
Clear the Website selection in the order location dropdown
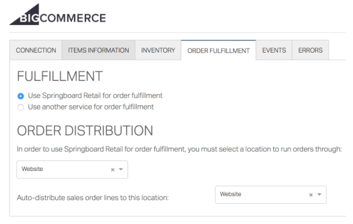pyautogui.click(x=113, y=170)
